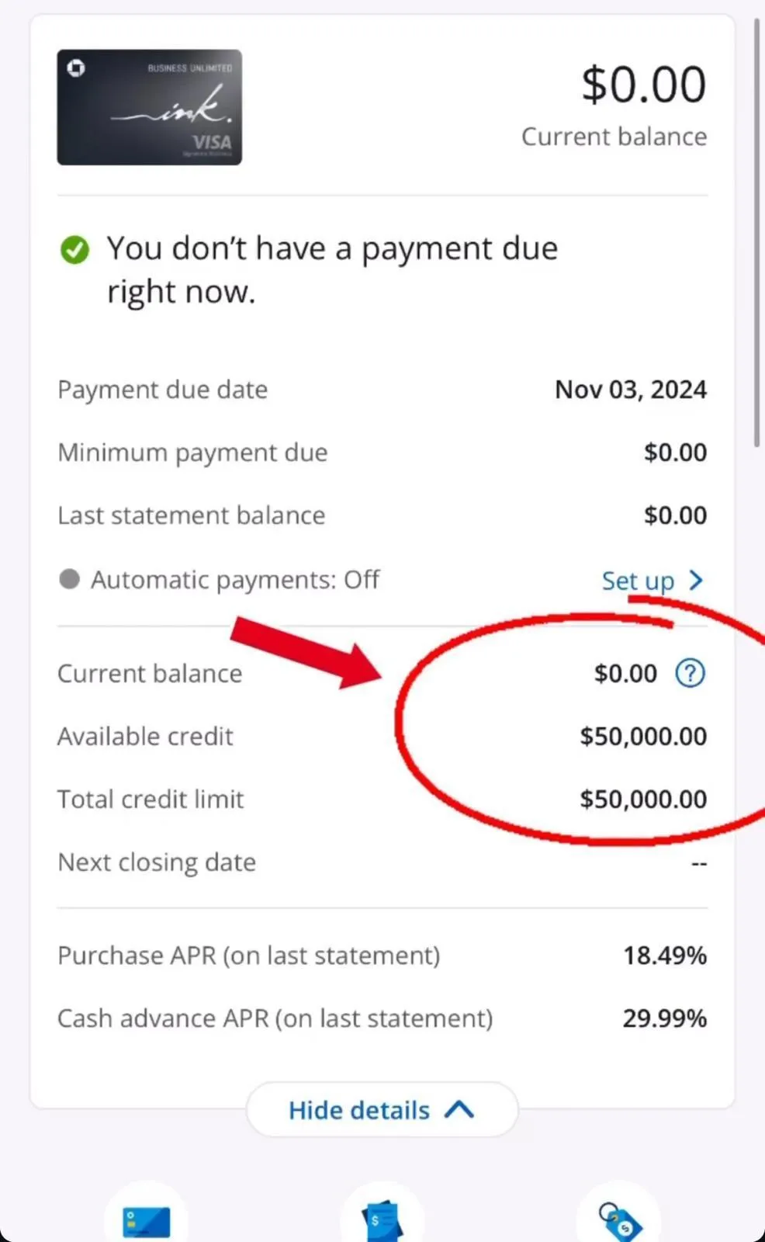Click the Chase logo on card image
Image resolution: width=765 pixels, height=1242 pixels.
click(76, 68)
